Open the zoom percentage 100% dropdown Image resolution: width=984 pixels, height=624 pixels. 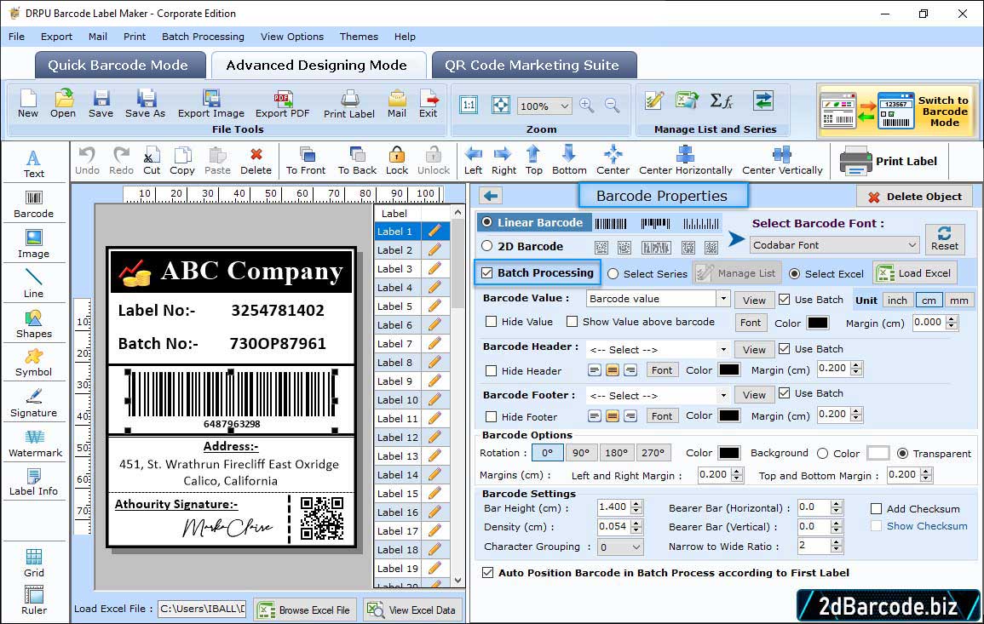tap(544, 106)
